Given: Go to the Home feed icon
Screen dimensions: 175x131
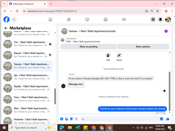Looking at the screenshot, I should [x=50, y=20].
